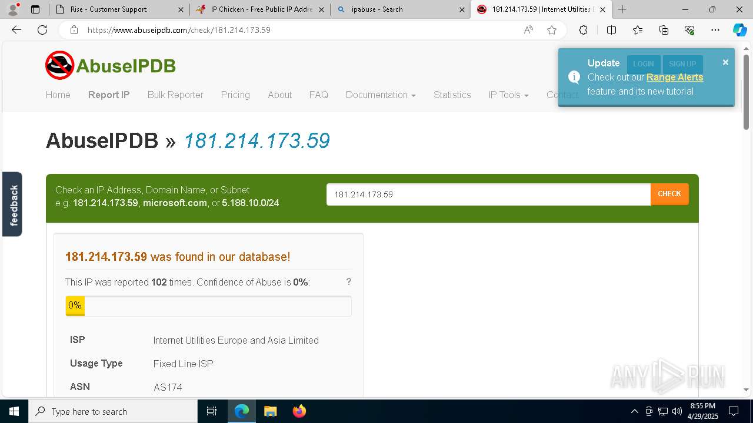Click the SIGN UP button
This screenshot has height=423, width=753.
pos(682,64)
